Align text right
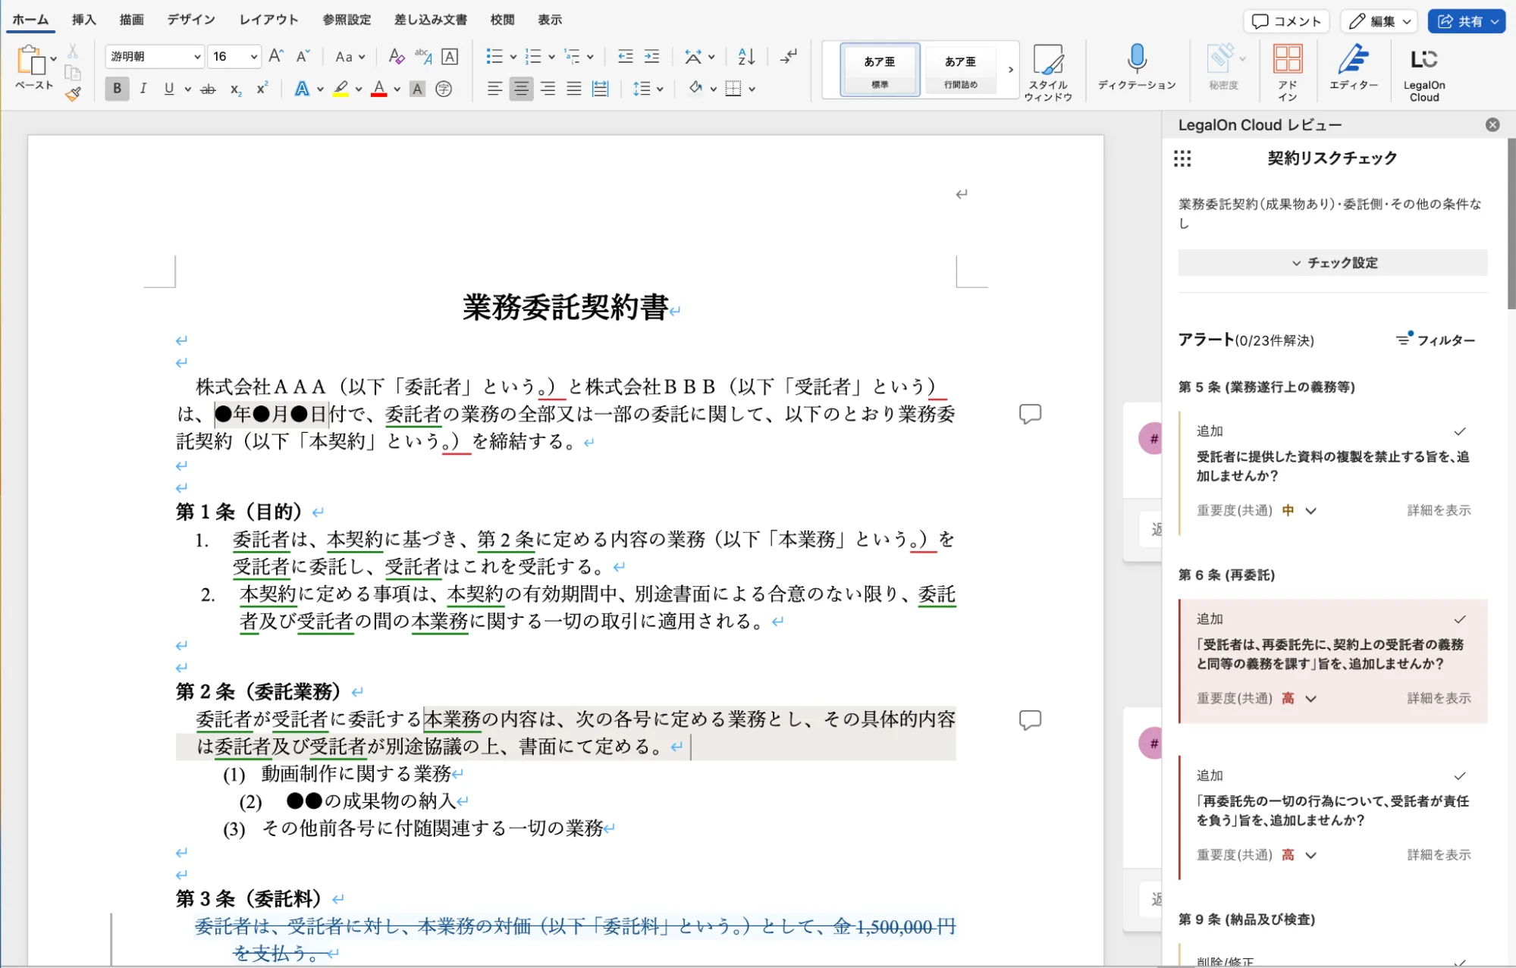The width and height of the screenshot is (1516, 968). coord(548,89)
